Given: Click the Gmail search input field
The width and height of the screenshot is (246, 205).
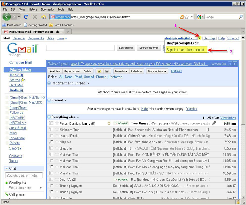Looking at the screenshot, I should tap(80, 48).
